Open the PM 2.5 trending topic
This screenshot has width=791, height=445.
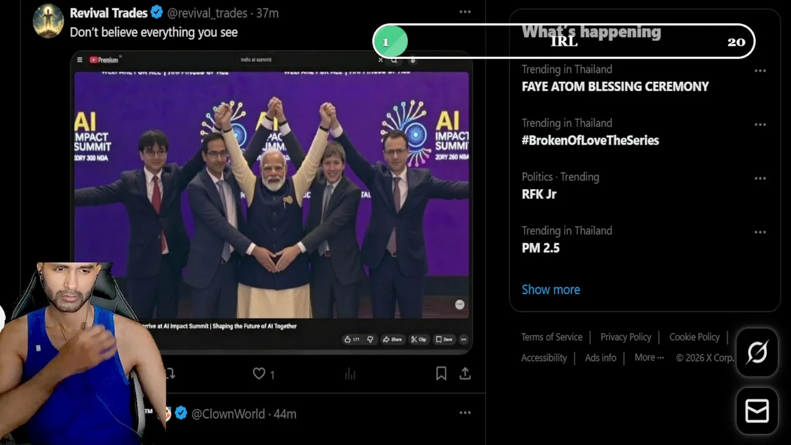[x=541, y=248]
